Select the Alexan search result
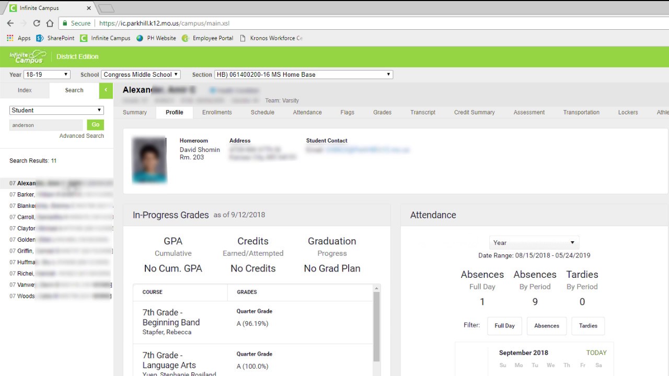 click(x=56, y=183)
